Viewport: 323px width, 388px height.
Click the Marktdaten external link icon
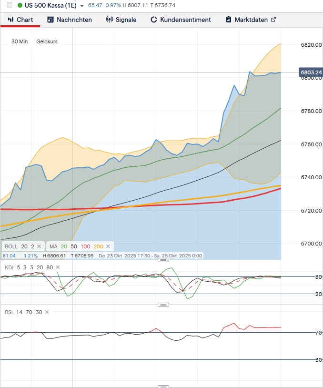(x=273, y=20)
